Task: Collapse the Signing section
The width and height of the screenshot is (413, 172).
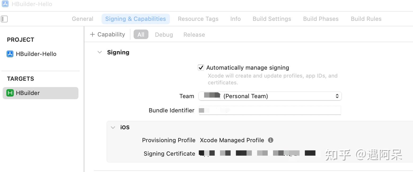Action: [100, 52]
